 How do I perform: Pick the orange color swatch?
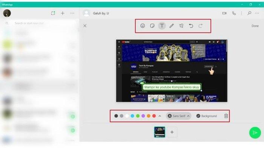coord(149,116)
